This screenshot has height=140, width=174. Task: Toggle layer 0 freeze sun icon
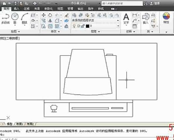[x=79, y=26]
